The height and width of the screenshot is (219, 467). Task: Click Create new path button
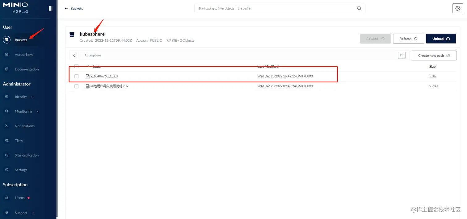pos(434,56)
